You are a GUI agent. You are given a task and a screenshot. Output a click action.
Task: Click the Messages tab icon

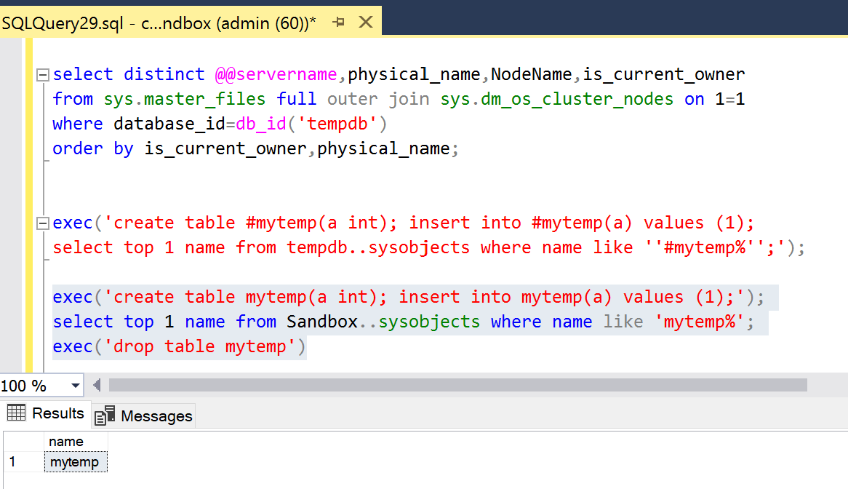point(105,416)
